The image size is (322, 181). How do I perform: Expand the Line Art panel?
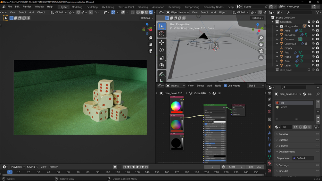coord(283,171)
